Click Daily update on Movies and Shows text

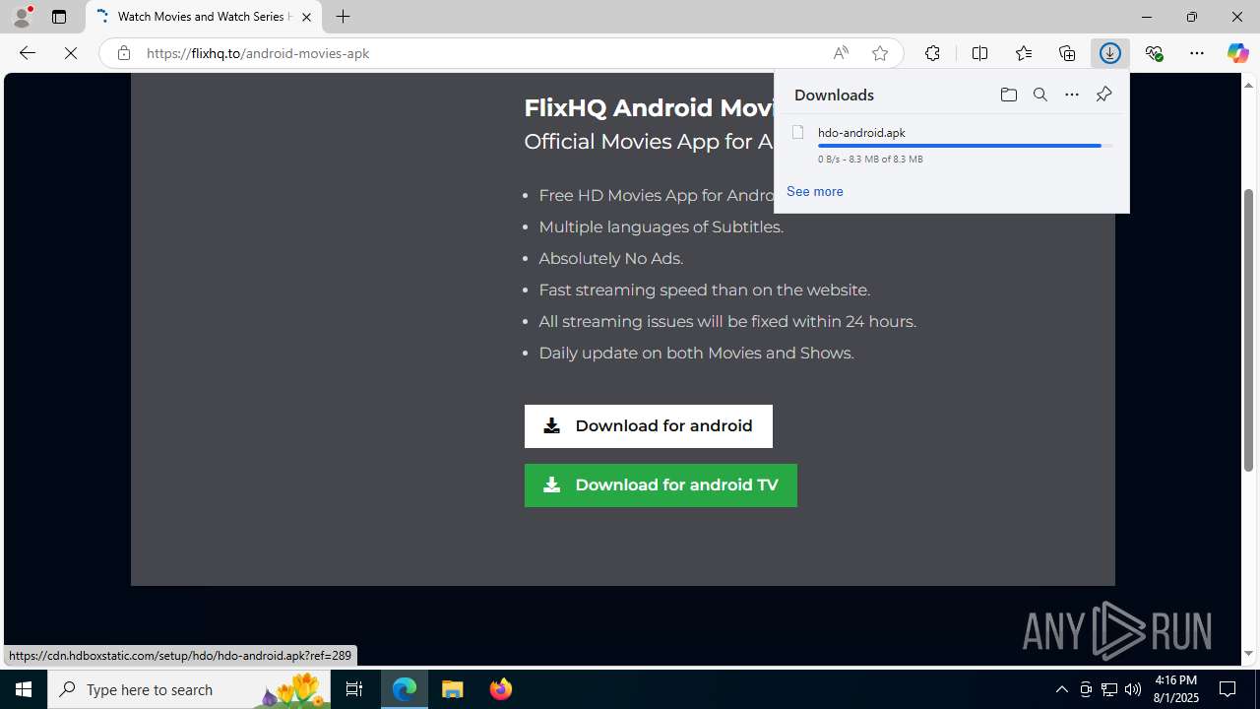click(x=696, y=353)
